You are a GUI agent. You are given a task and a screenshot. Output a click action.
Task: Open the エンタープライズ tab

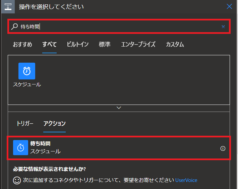pyautogui.click(x=138, y=45)
